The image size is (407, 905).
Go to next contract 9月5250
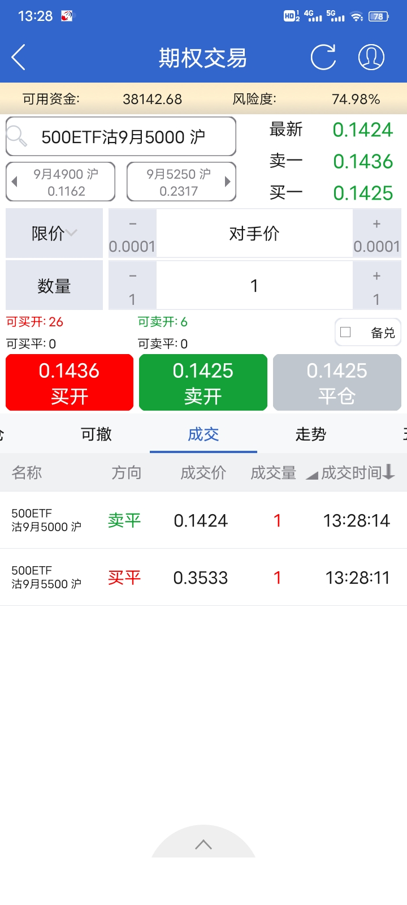click(x=181, y=182)
